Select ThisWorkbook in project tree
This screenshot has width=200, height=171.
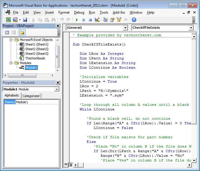35,58
